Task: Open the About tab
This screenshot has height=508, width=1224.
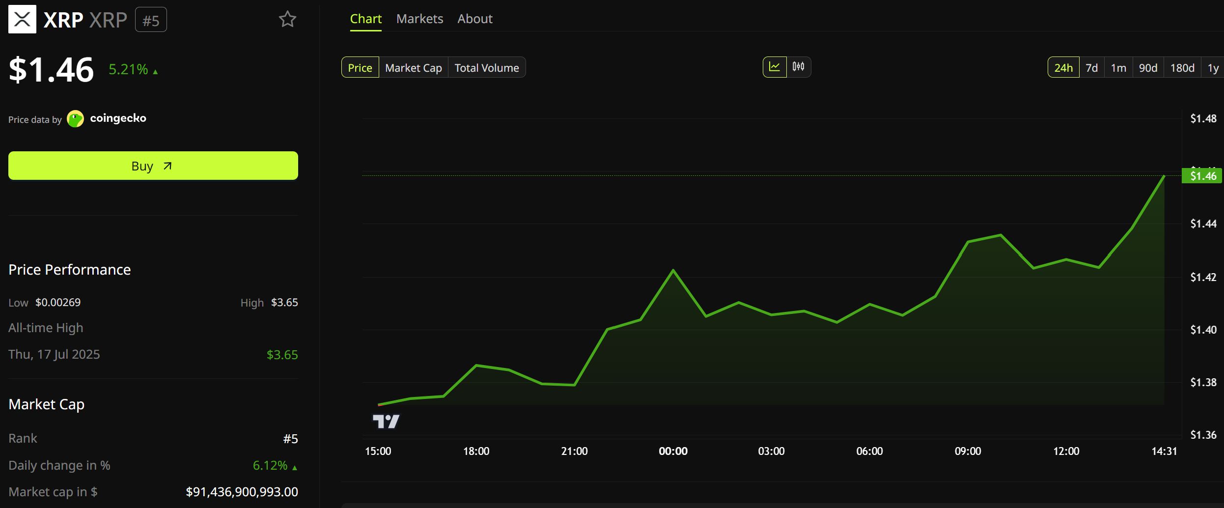Action: point(475,19)
